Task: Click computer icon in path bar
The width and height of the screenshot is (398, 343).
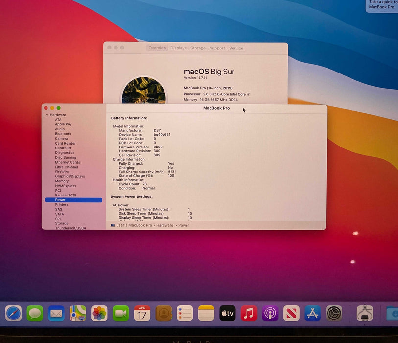Action: 113,225
